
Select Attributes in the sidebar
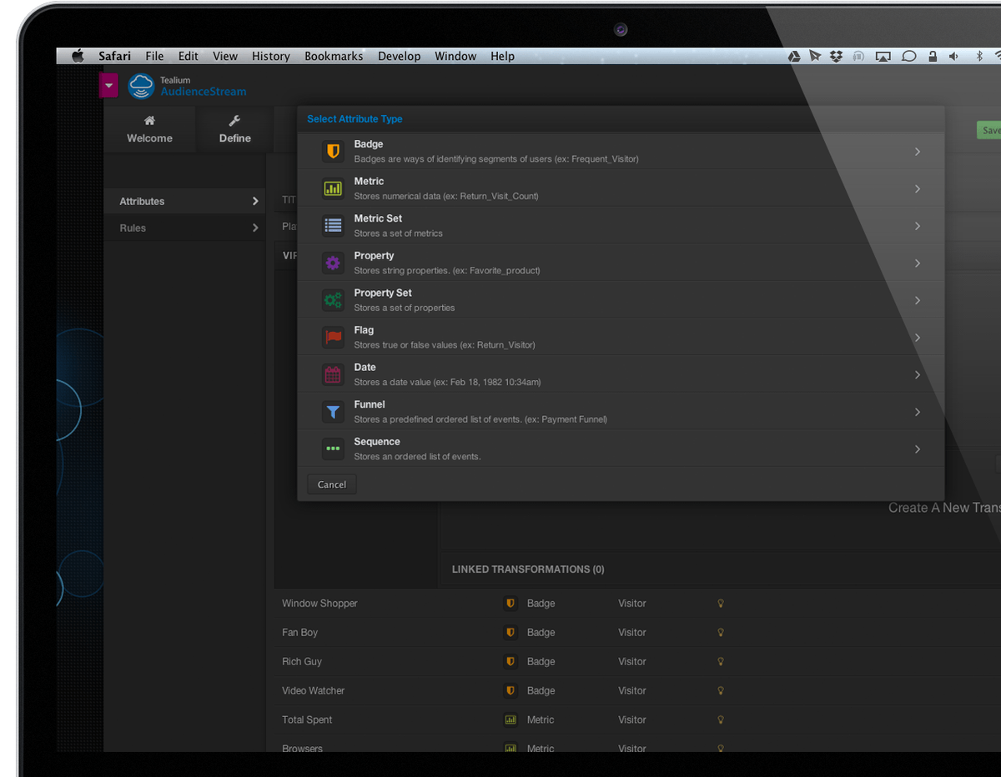coord(142,201)
